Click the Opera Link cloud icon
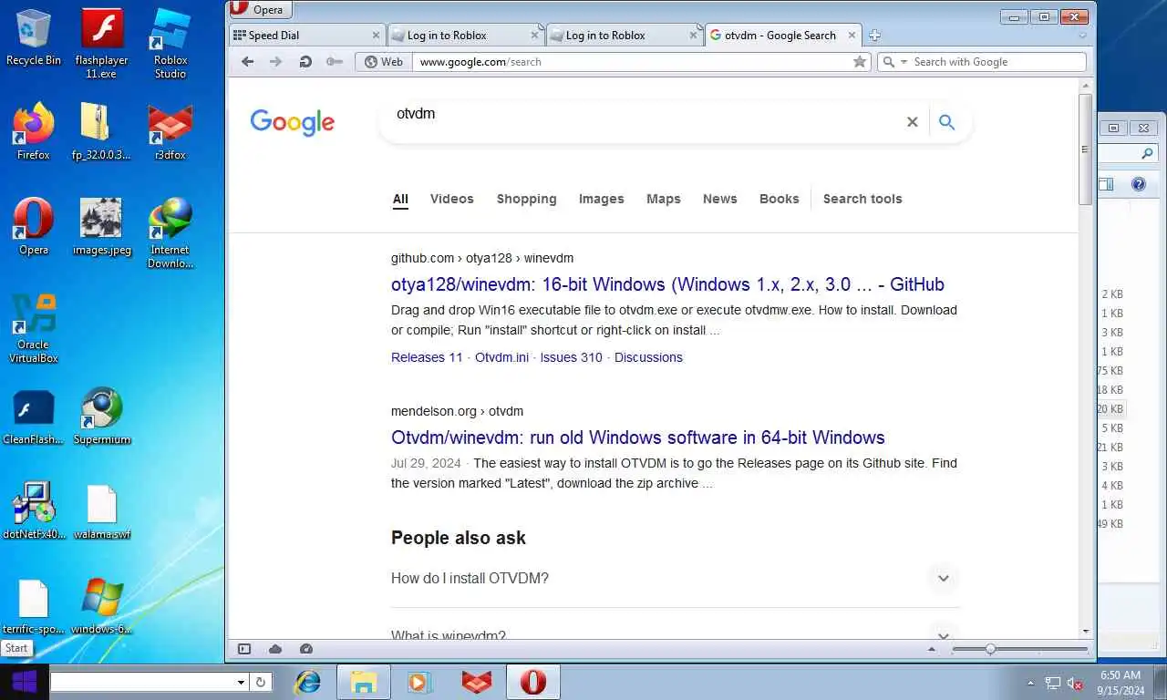The width and height of the screenshot is (1167, 700). 275,649
